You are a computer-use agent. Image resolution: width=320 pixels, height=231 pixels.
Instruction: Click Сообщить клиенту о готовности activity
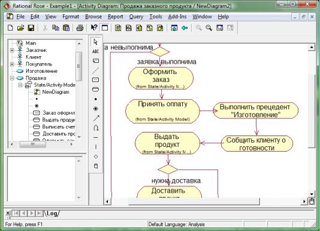tap(256, 144)
